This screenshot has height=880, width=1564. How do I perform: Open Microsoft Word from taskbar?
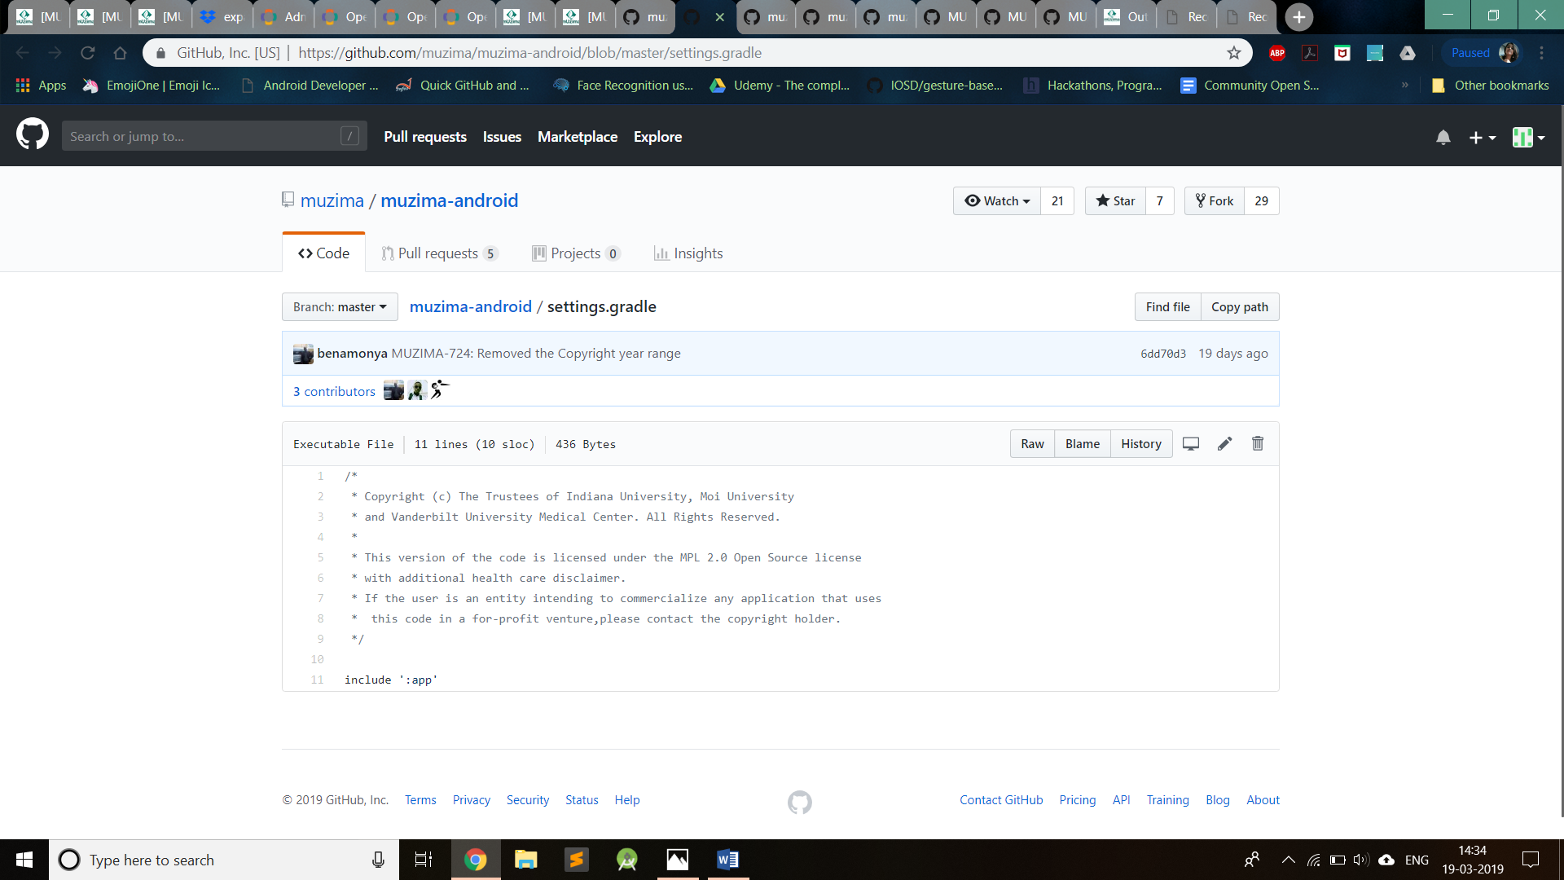pos(728,860)
